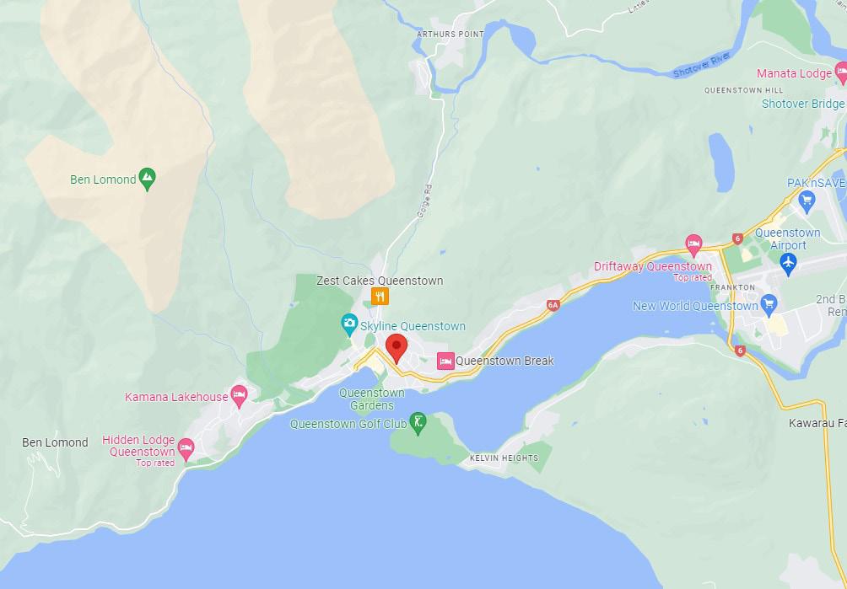Image resolution: width=847 pixels, height=589 pixels.
Task: Select the Ben Lomond mountain peak icon
Action: (x=147, y=179)
